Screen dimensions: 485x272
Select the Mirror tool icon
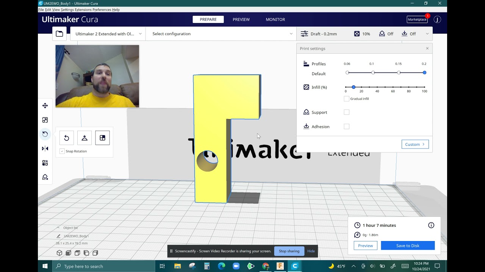coord(45,148)
